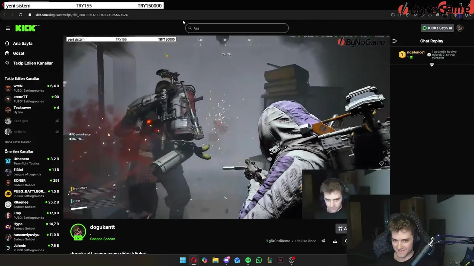Open the profile avatar menu
The height and width of the screenshot is (266, 474).
pos(460,28)
